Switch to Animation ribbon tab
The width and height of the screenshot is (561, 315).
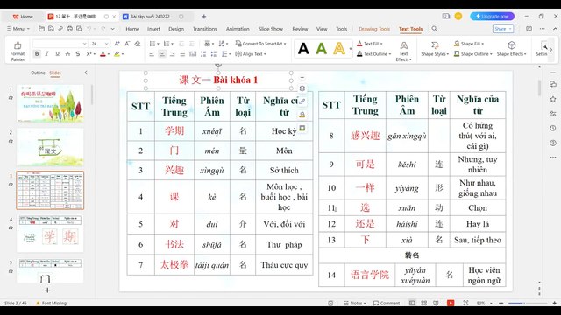[238, 29]
